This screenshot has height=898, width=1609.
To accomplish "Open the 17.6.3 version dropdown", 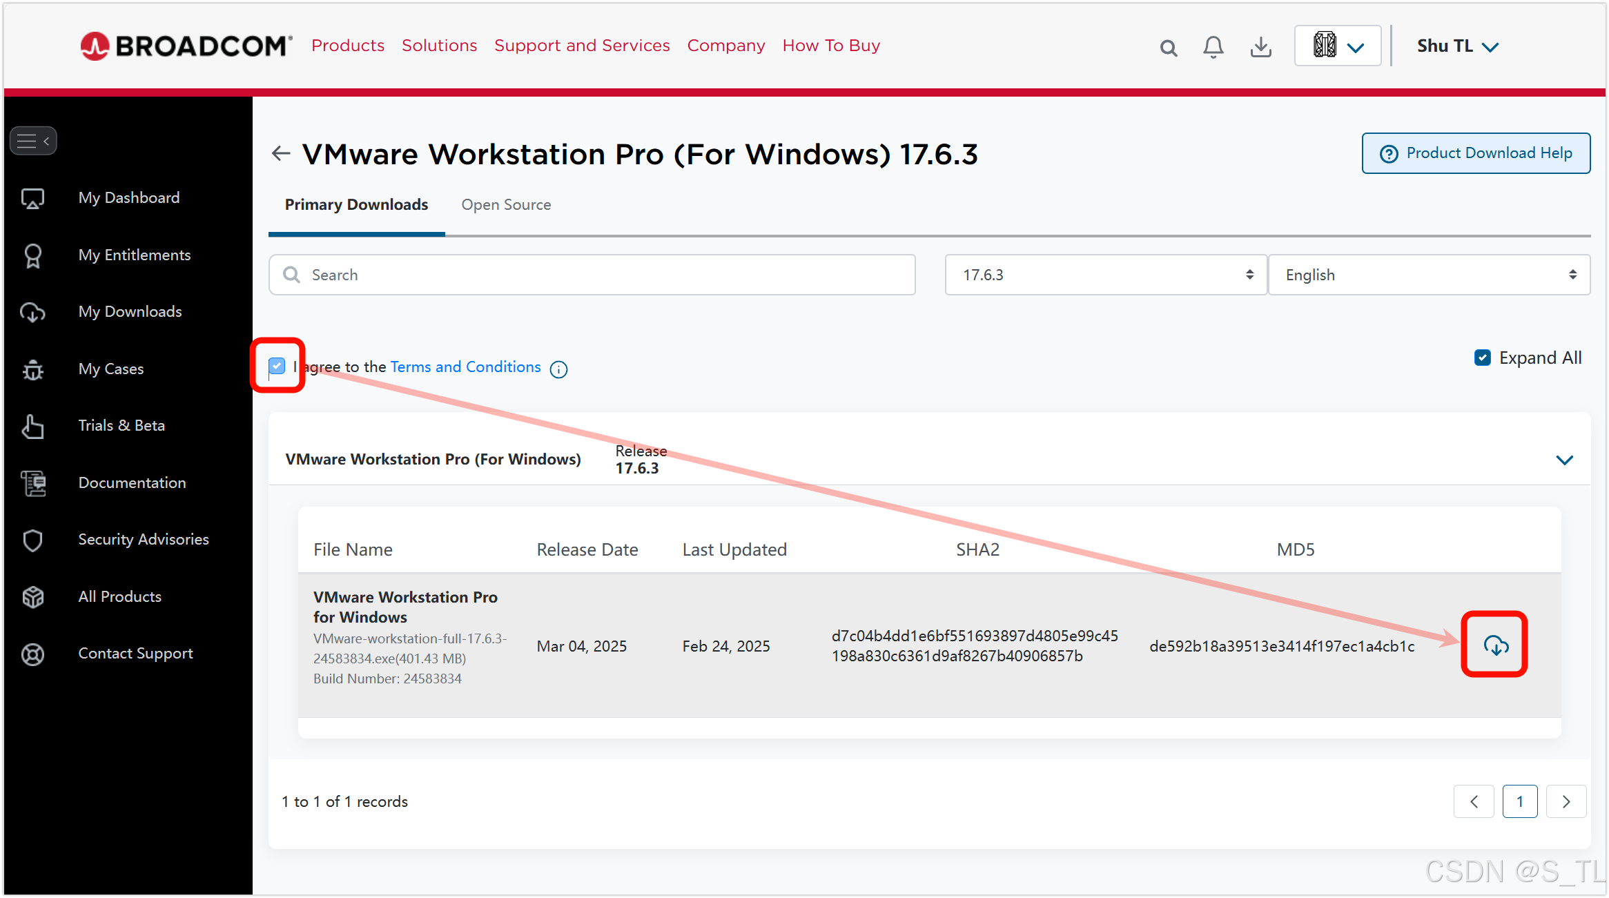I will tap(1105, 275).
